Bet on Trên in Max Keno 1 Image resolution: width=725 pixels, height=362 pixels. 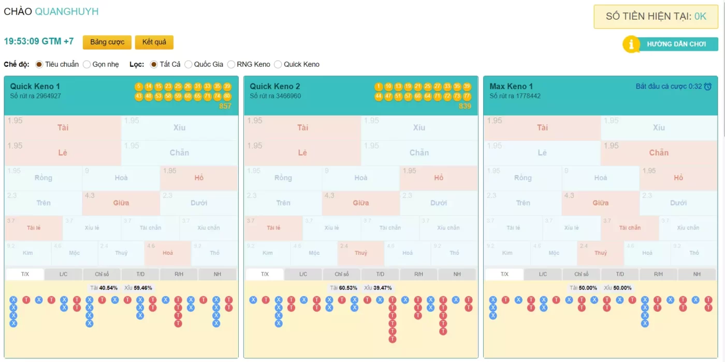point(523,202)
